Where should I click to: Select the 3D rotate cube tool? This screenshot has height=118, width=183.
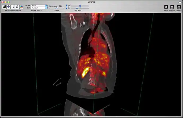click(x=21, y=7)
